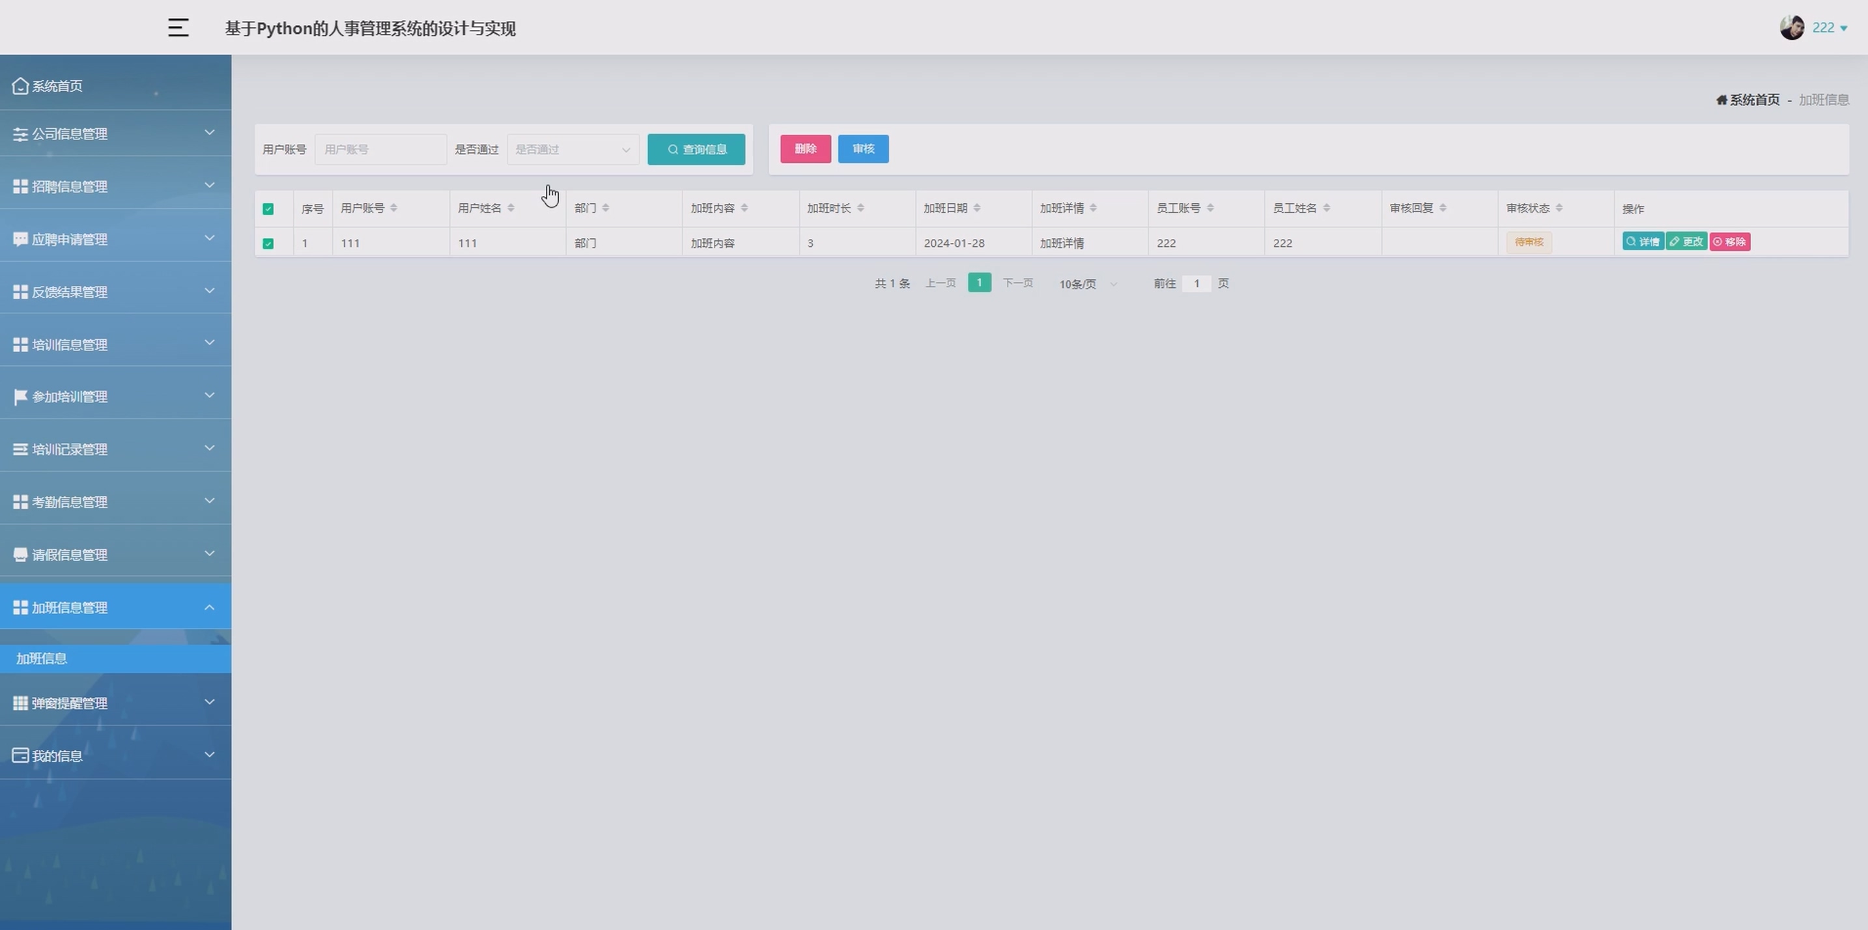1868x930 pixels.
Task: Click 移除 remove button for row 1
Action: tap(1730, 242)
